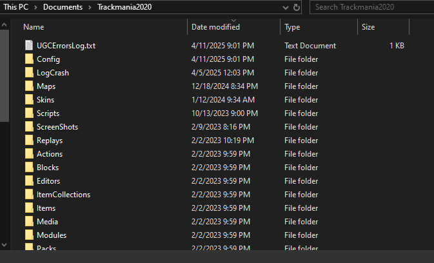Click the scroll down arrow on left scrollbar
This screenshot has height=263, width=434.
click(x=5, y=244)
